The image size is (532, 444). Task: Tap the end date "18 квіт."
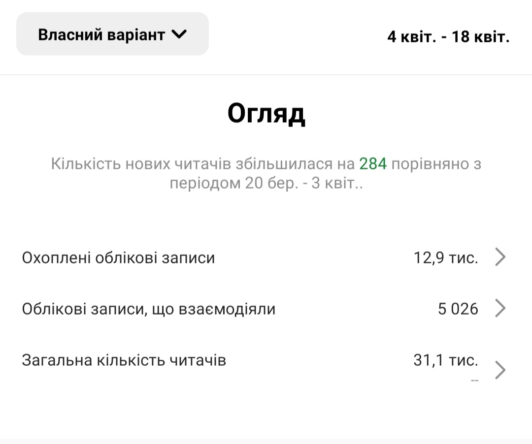480,37
